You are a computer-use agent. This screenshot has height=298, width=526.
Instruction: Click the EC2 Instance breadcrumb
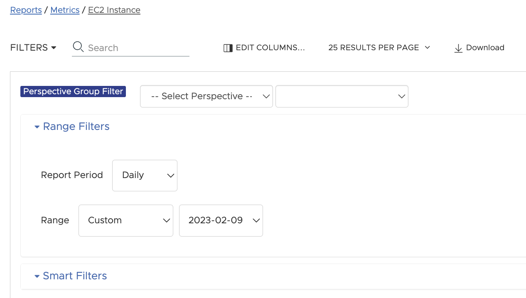[114, 10]
